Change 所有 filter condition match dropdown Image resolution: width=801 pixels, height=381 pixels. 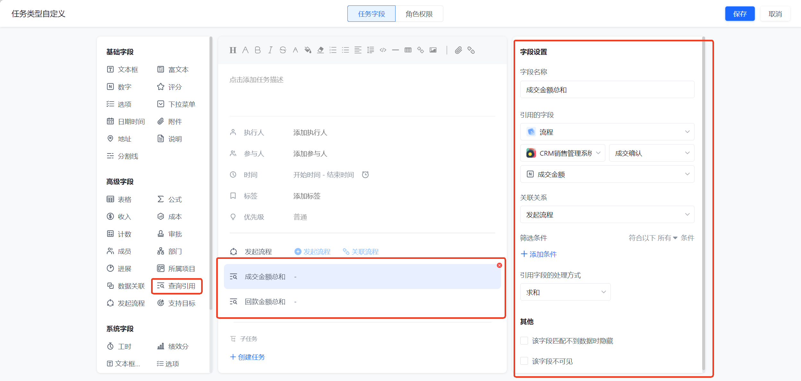[667, 238]
